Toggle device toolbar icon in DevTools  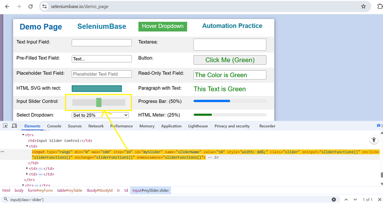tap(14, 126)
